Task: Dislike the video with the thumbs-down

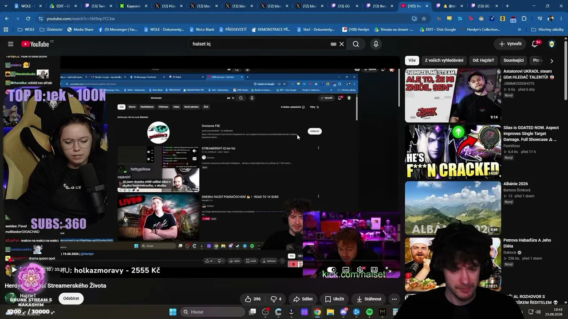Action: coord(276,299)
